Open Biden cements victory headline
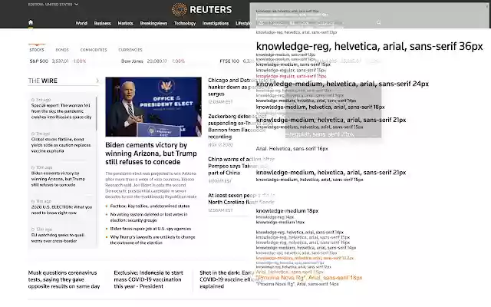Viewport: 491px width, 307px height. 151,153
